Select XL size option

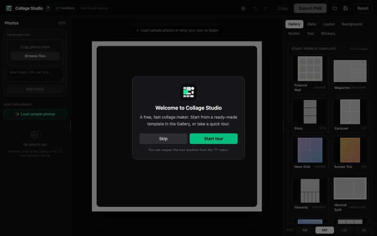point(364,230)
